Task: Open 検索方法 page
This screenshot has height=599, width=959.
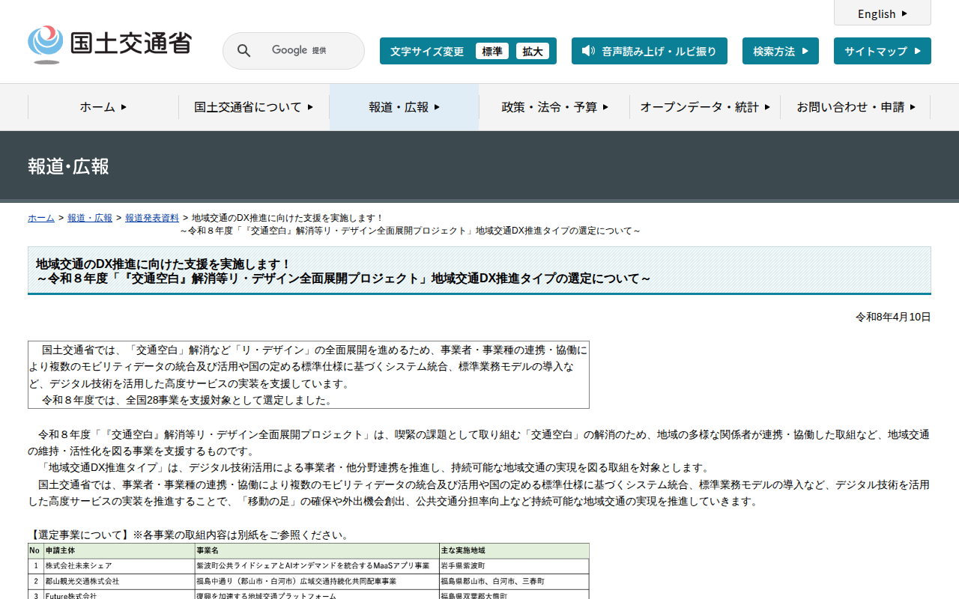Action: [x=781, y=51]
